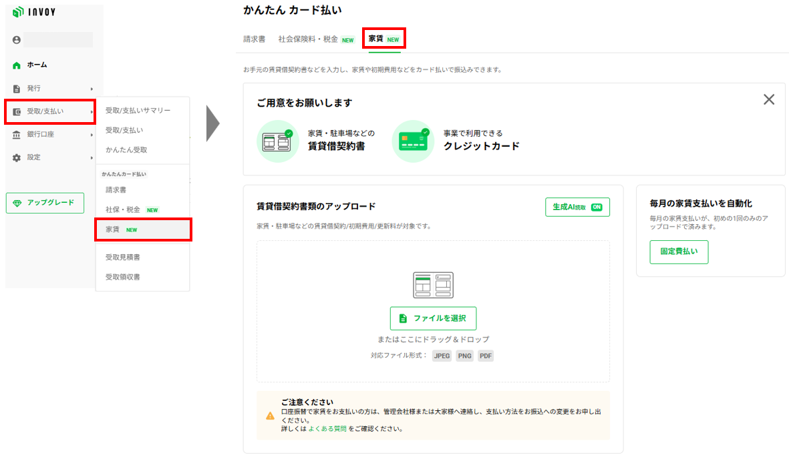Viewport: 789px width, 457px height.
Task: Open 受取領収書 from submenu
Action: (x=123, y=277)
